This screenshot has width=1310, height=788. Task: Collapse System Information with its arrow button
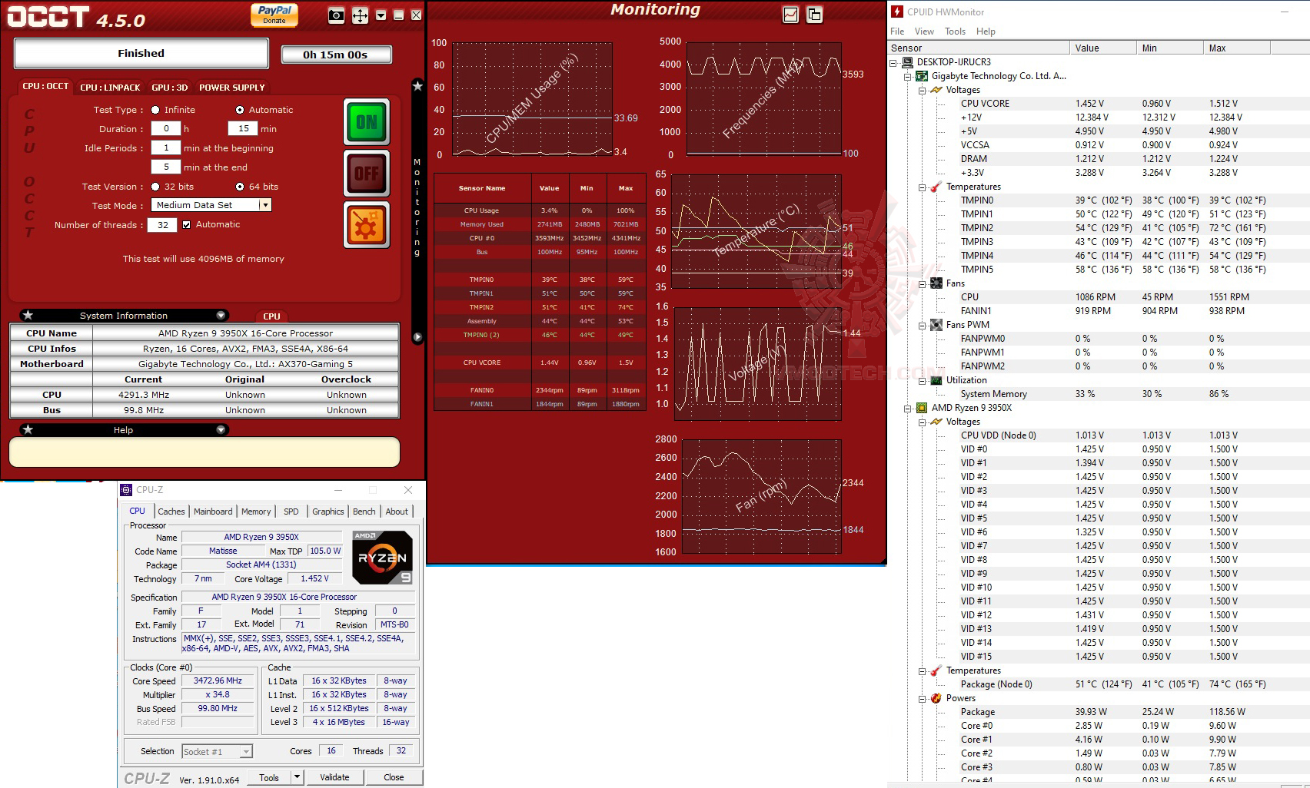click(221, 315)
